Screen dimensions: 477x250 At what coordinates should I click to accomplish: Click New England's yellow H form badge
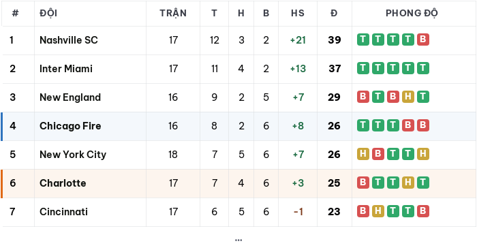[408, 97]
